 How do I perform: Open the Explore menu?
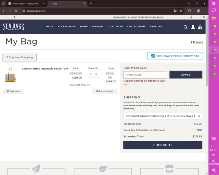click(156, 27)
